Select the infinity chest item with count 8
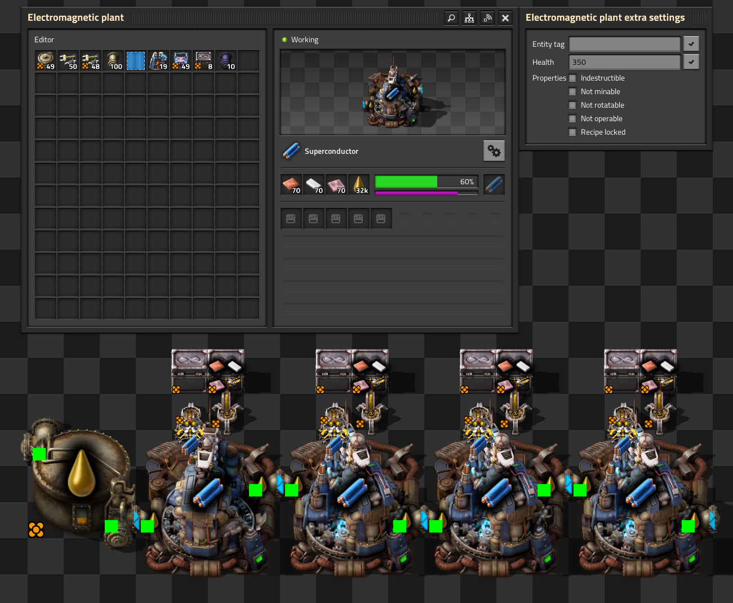 click(203, 60)
